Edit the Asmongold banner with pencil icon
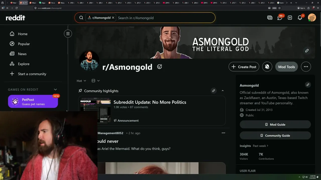The height and width of the screenshot is (180, 321). tap(307, 51)
